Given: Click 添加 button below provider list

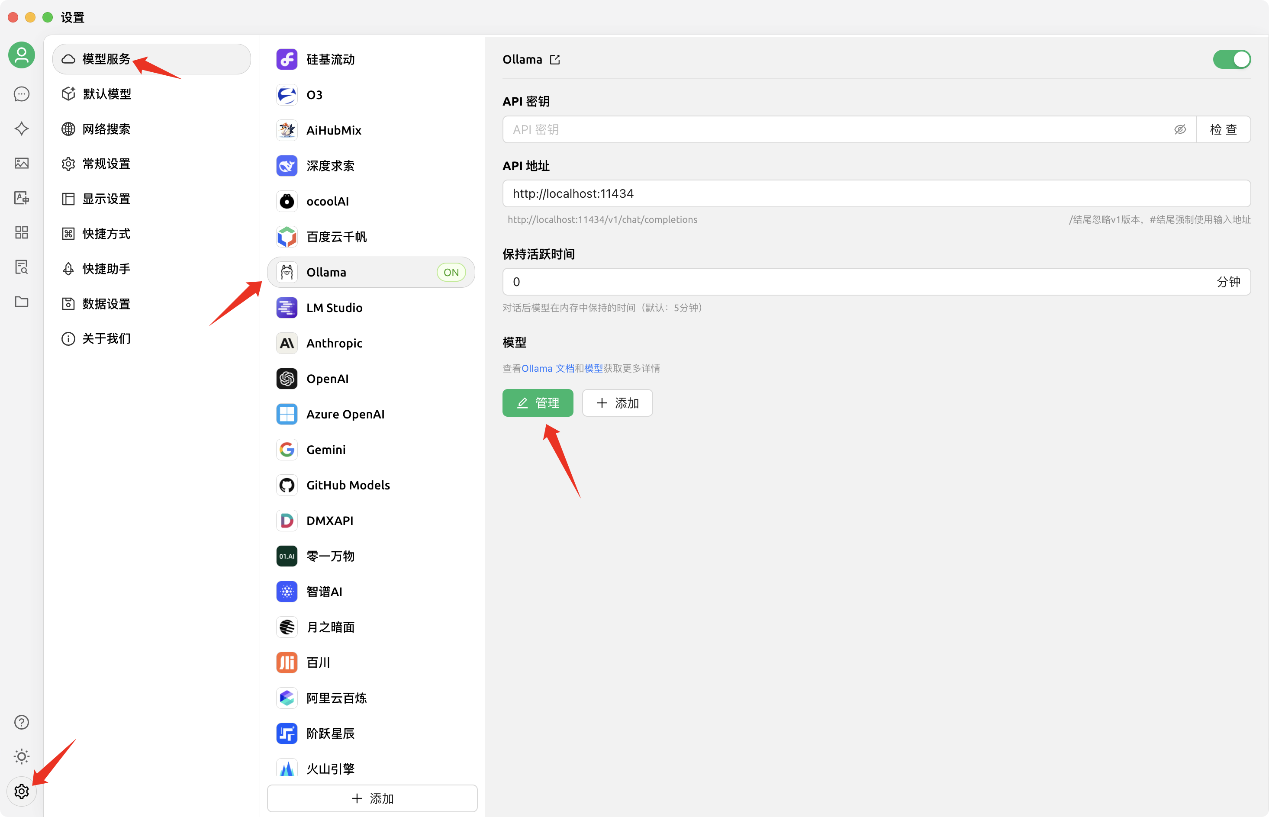Looking at the screenshot, I should pyautogui.click(x=372, y=798).
